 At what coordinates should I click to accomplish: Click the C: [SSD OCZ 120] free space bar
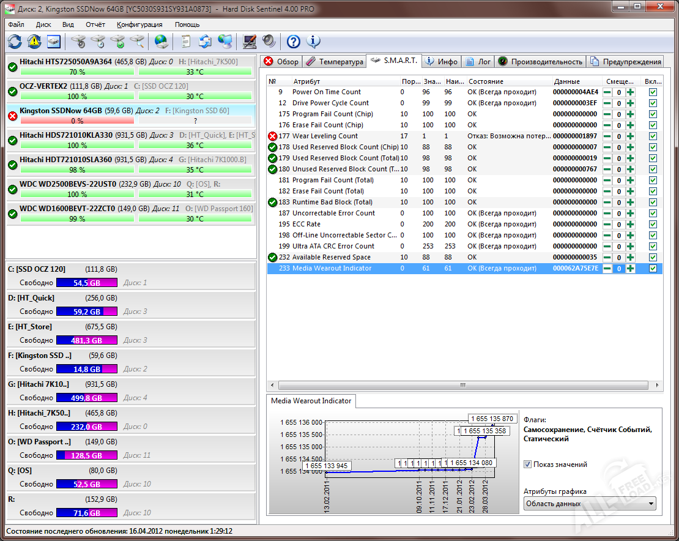[x=86, y=283]
